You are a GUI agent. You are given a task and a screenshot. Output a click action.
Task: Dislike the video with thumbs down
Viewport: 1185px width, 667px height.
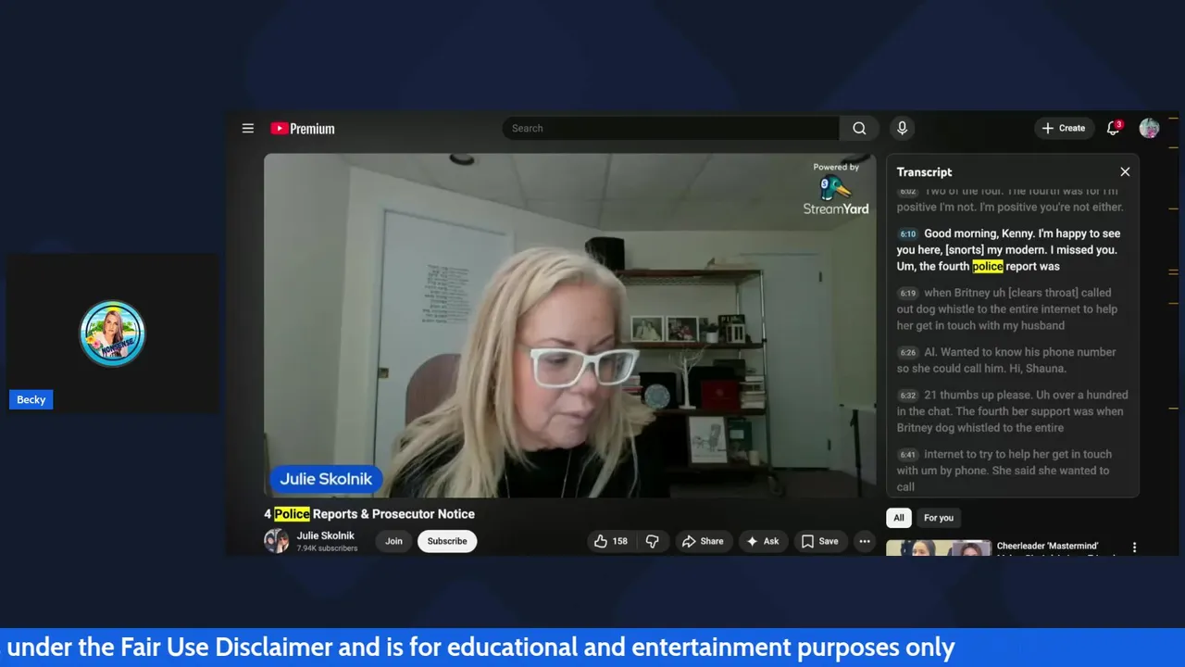tap(653, 541)
